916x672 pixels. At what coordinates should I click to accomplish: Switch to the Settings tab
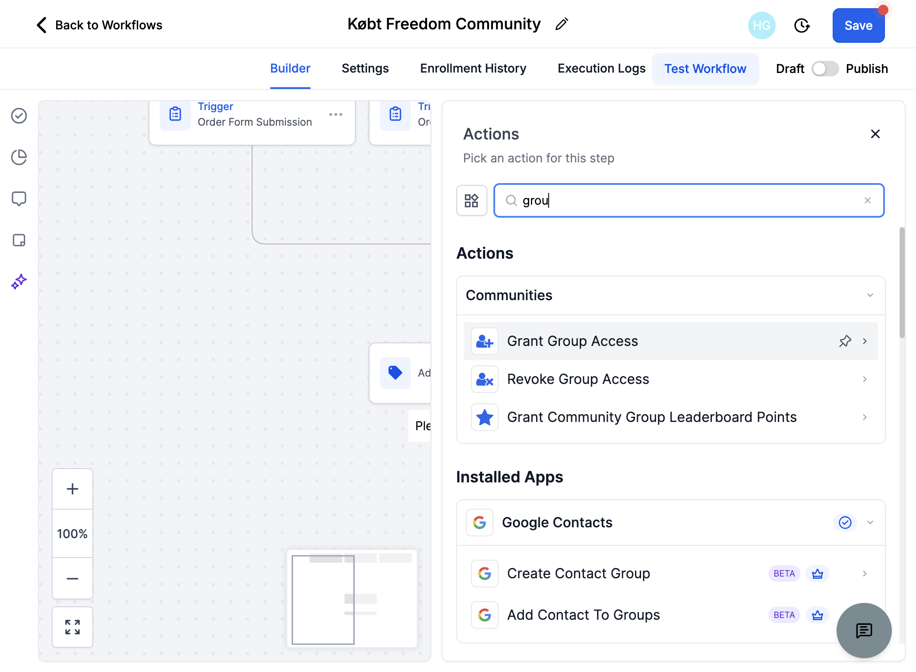tap(365, 69)
